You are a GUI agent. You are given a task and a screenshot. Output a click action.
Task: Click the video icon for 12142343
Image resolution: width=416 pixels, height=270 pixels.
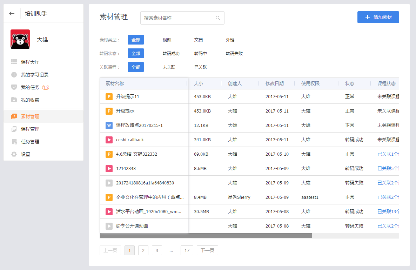pyautogui.click(x=109, y=168)
